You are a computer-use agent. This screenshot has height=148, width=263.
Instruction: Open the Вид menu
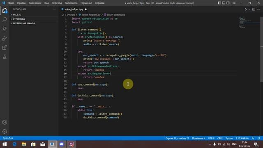pyautogui.click(x=46, y=3)
